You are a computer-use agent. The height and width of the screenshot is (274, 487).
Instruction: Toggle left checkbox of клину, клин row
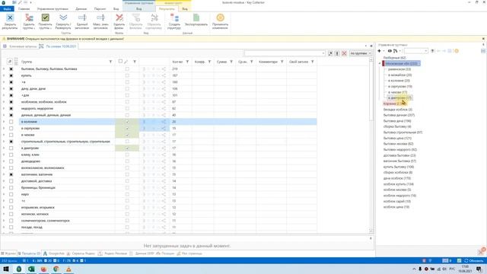point(11,155)
